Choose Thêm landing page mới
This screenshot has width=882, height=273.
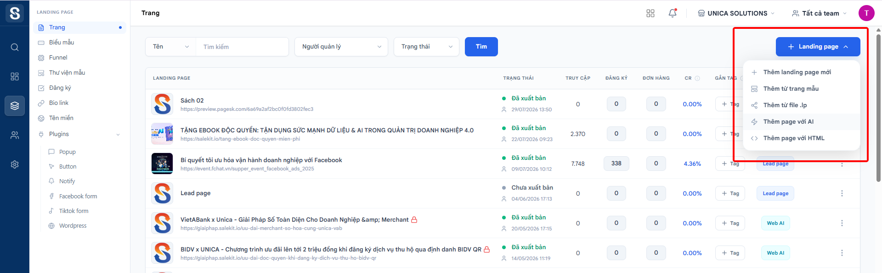801,72
